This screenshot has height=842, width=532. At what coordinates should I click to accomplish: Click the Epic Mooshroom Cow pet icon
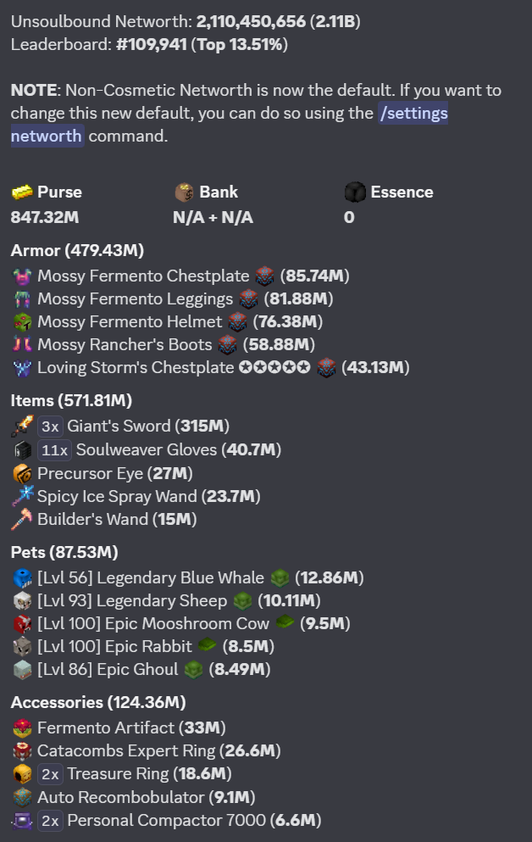(x=22, y=624)
